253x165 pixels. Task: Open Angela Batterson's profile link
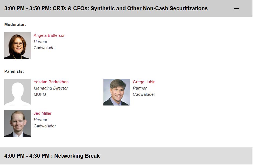tap(49, 35)
